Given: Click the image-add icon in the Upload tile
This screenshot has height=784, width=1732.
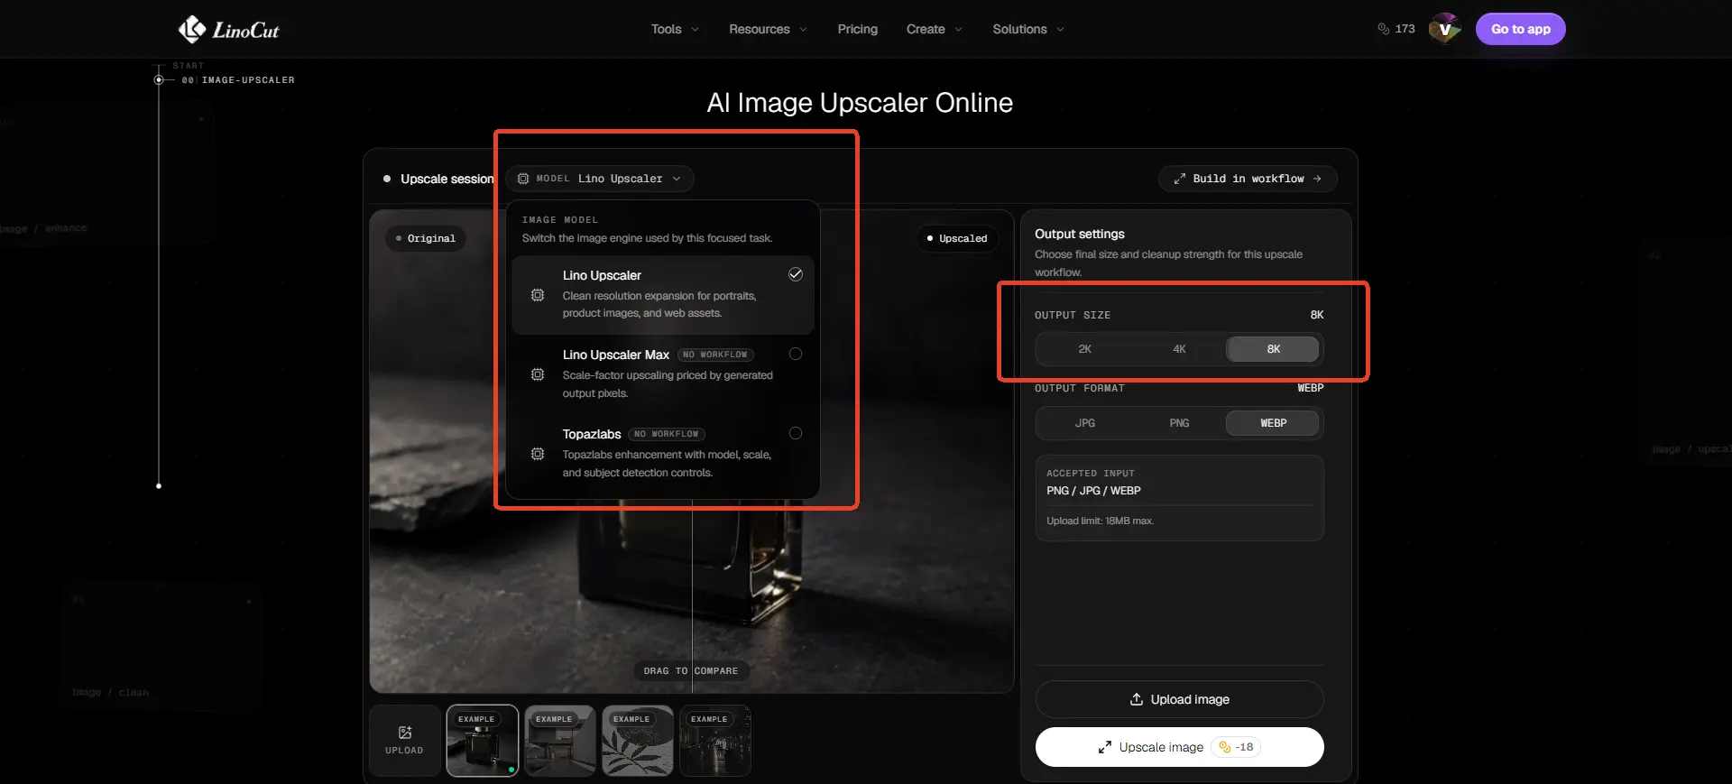Looking at the screenshot, I should point(404,733).
